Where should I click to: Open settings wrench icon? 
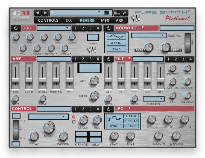[x=124, y=13]
